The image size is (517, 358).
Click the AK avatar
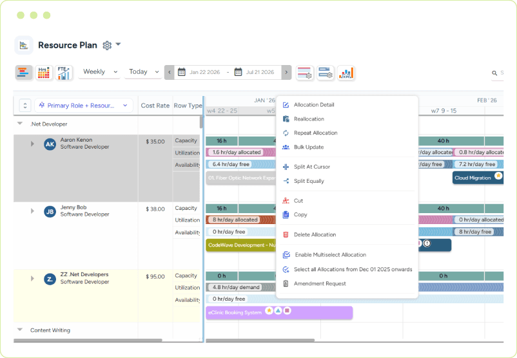(x=50, y=144)
